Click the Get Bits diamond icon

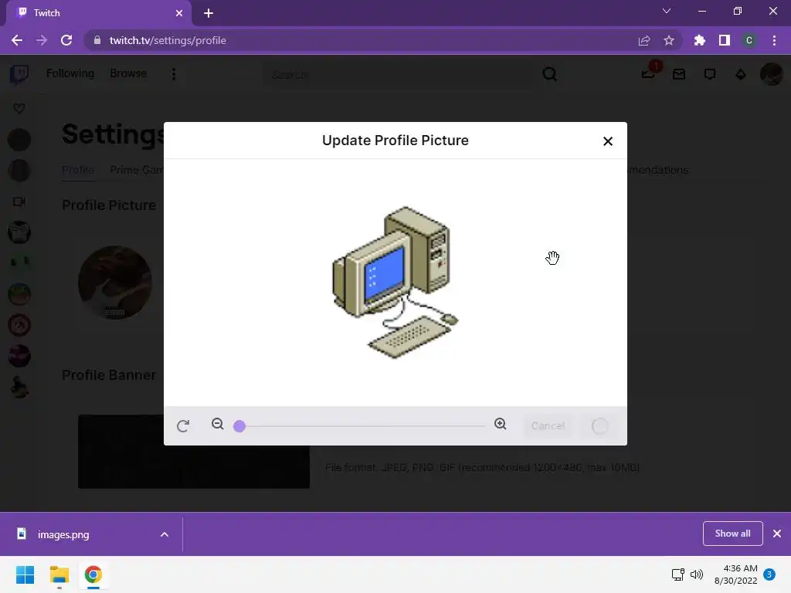[741, 75]
